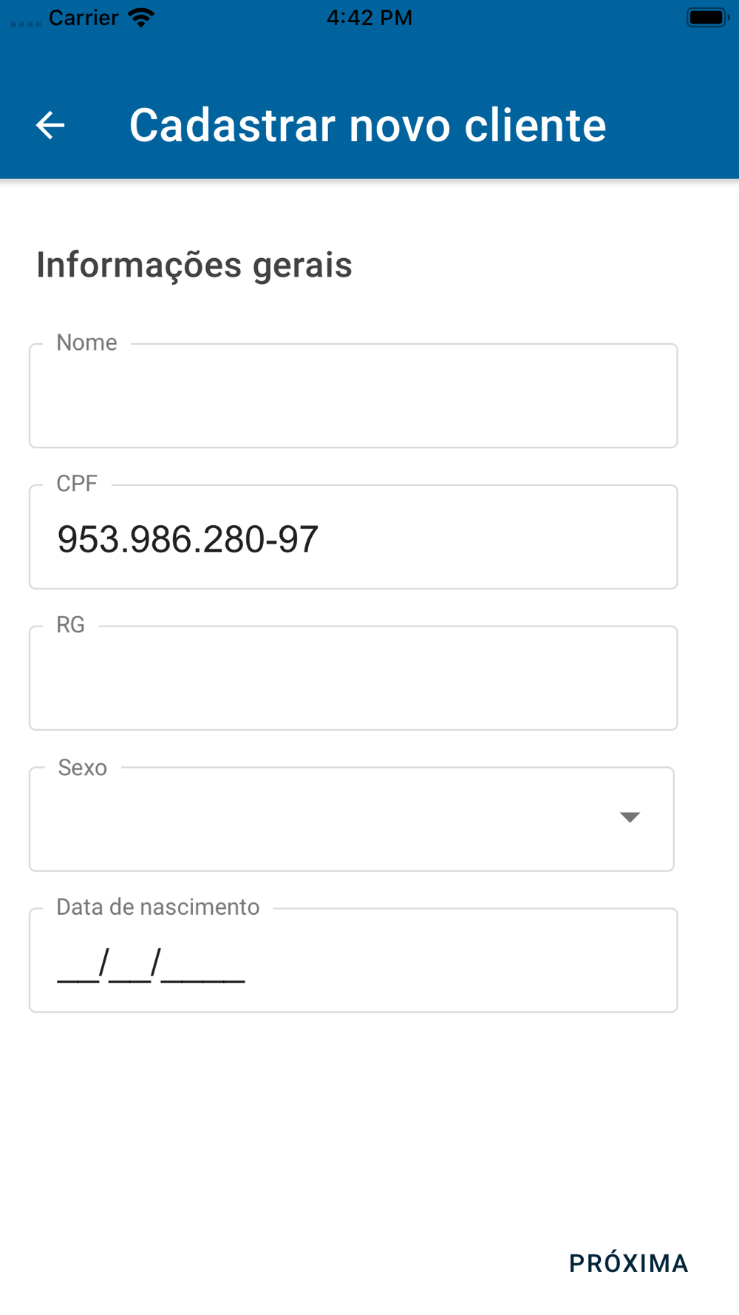Tap the Data de nascimento date field
Screen dimensions: 739x1315
click(353, 961)
